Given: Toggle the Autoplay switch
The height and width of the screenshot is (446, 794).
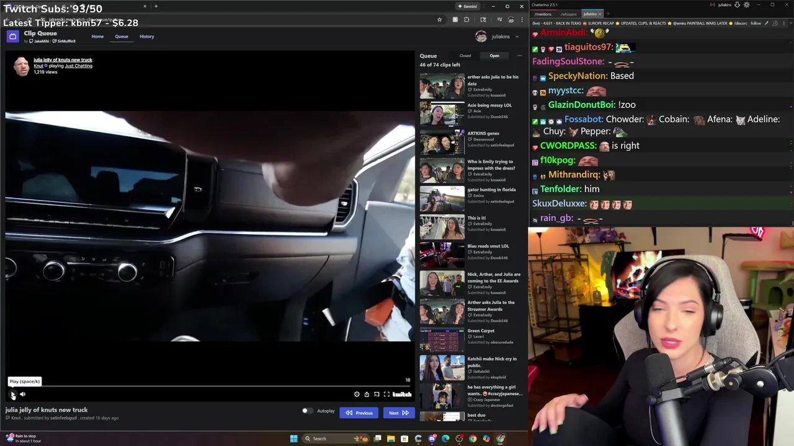Looking at the screenshot, I should point(307,411).
